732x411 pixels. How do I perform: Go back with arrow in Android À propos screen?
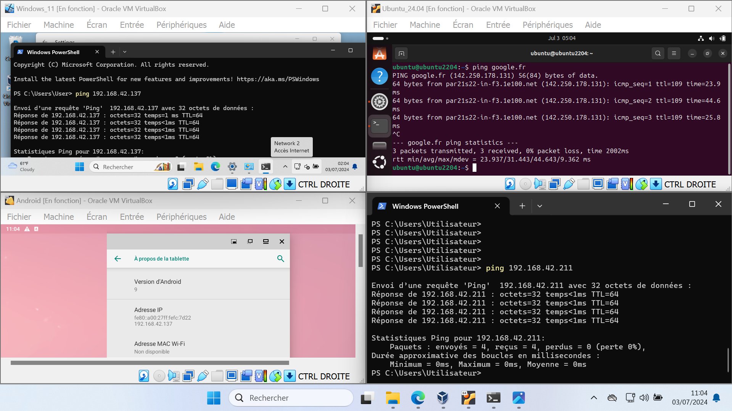(x=117, y=259)
